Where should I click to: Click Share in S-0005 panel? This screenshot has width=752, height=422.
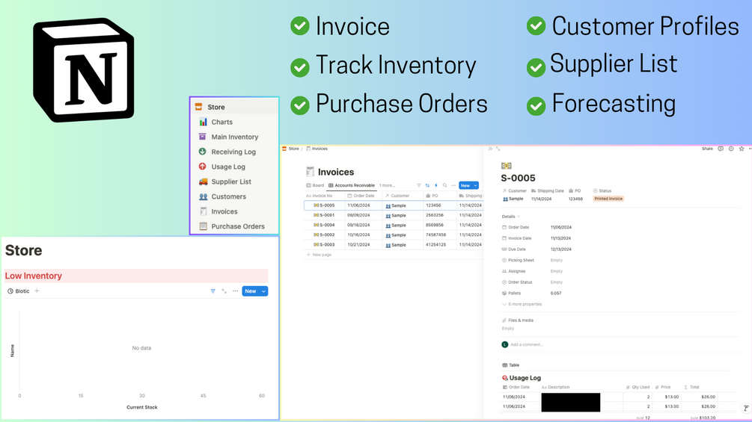coord(707,149)
